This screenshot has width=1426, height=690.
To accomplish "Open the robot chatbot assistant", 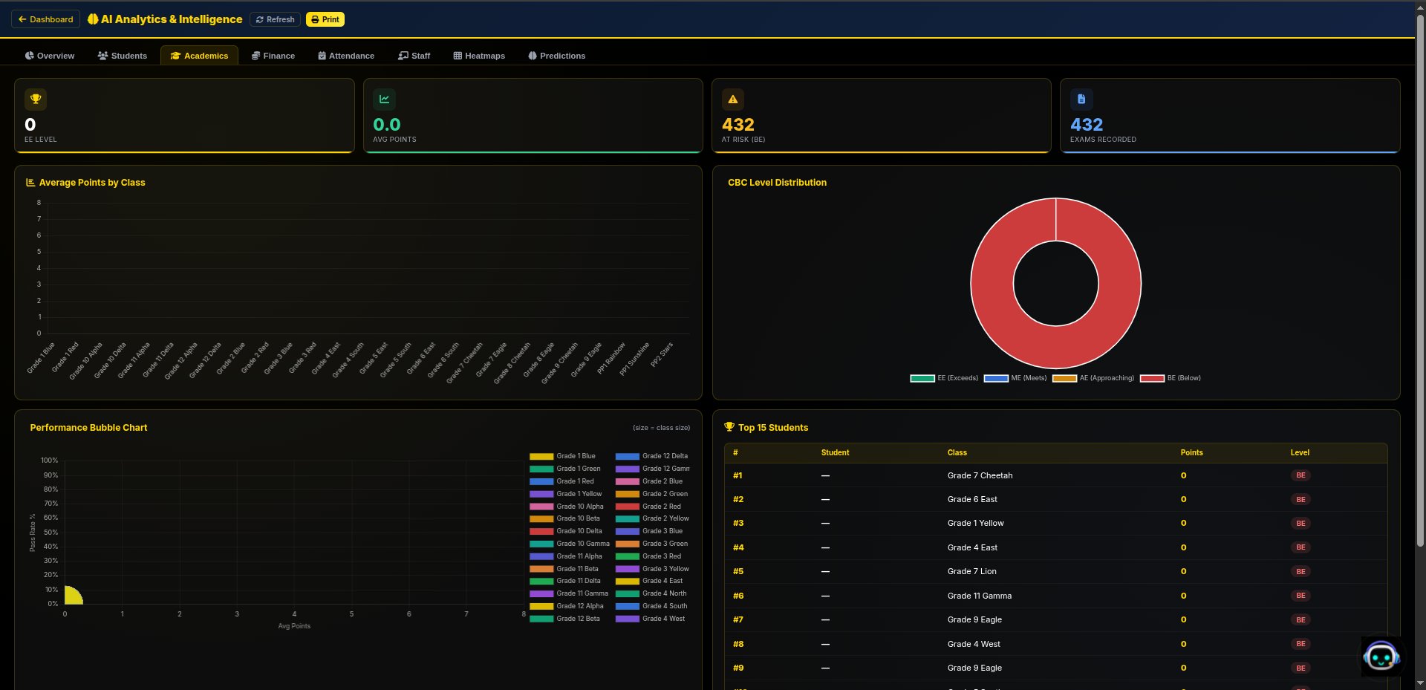I will [x=1381, y=657].
